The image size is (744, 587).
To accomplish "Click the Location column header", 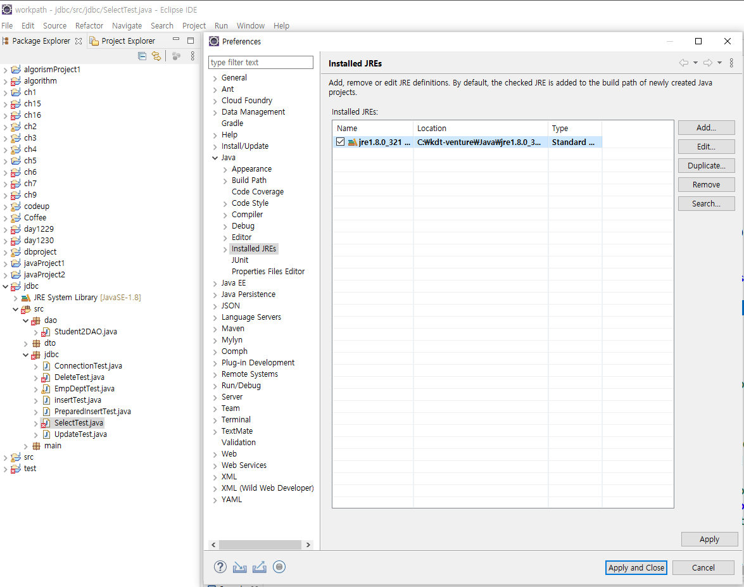I will [x=481, y=128].
